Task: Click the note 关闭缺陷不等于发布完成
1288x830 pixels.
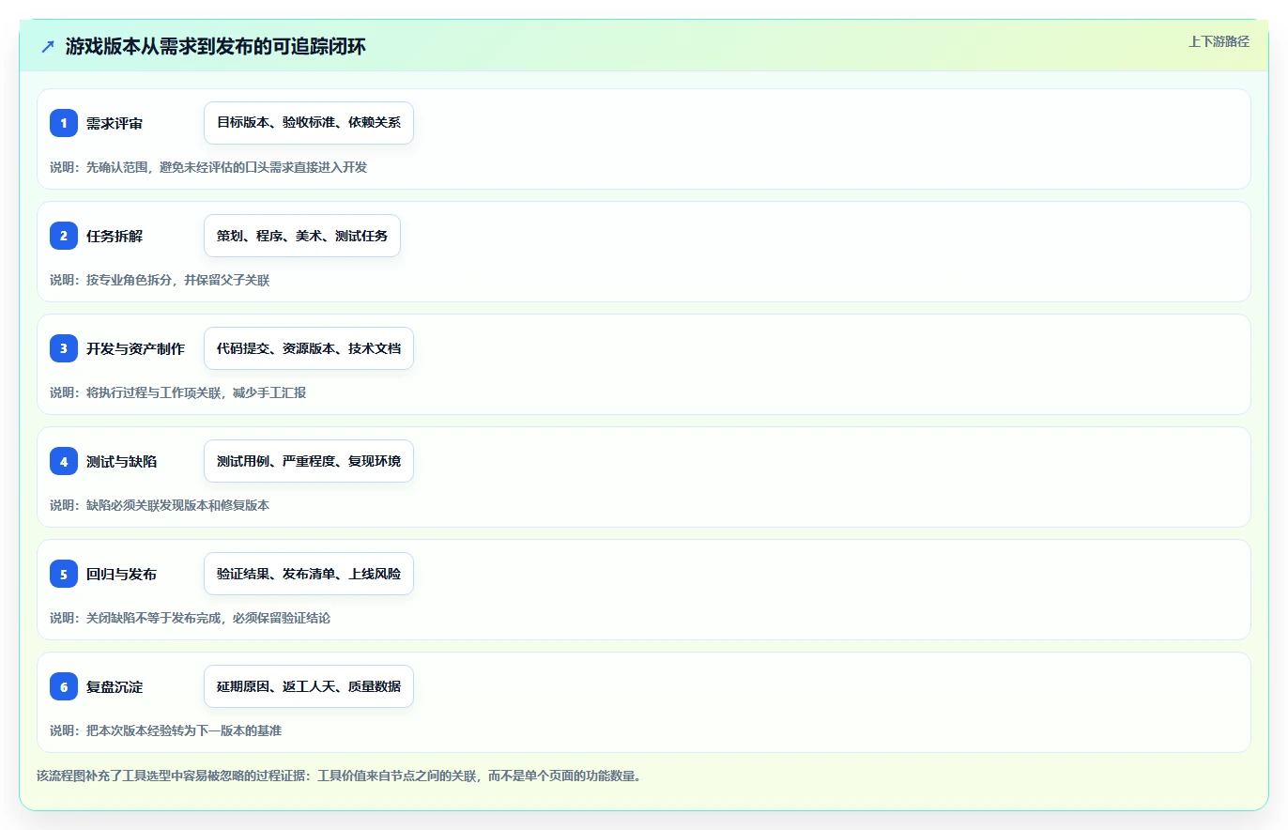Action: [x=191, y=618]
